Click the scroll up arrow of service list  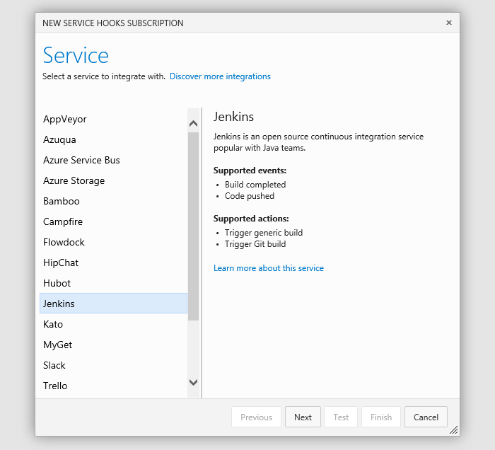pyautogui.click(x=193, y=124)
